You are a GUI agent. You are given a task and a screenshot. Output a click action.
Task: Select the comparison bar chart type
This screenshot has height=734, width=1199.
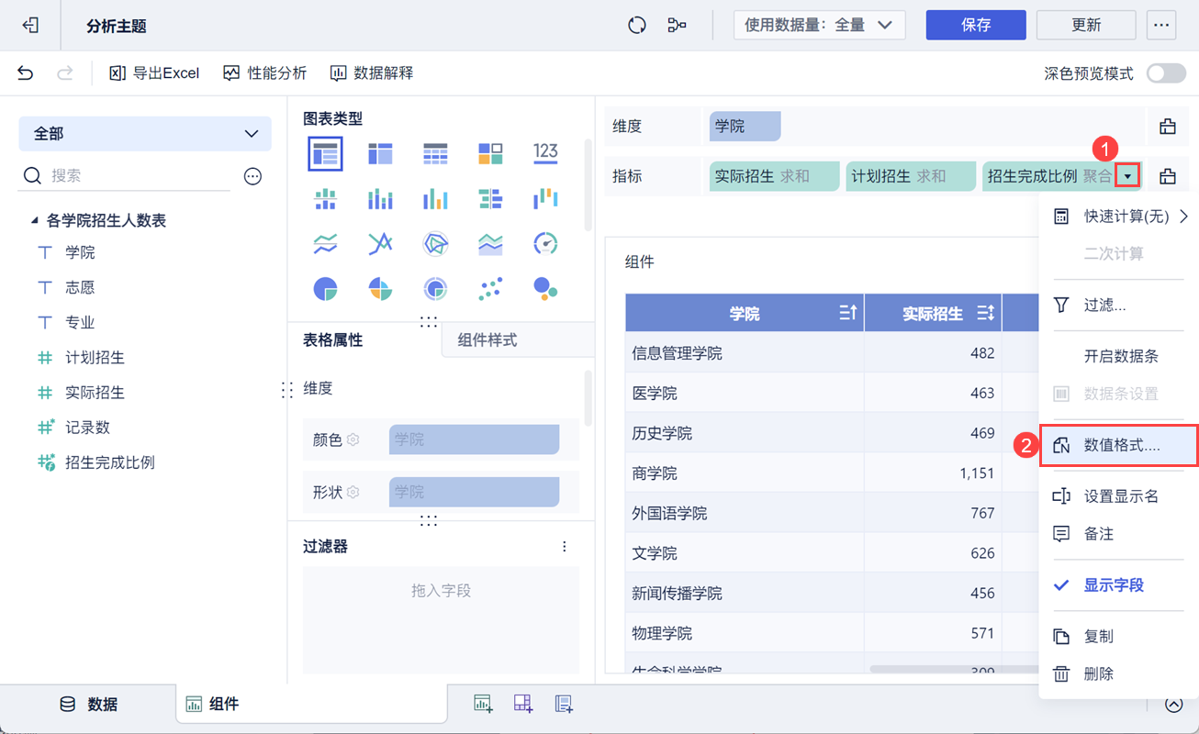click(490, 198)
